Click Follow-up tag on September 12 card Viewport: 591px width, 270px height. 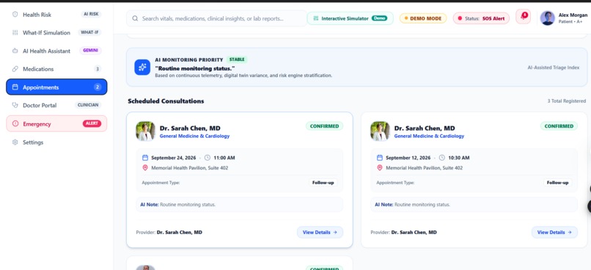(557, 183)
